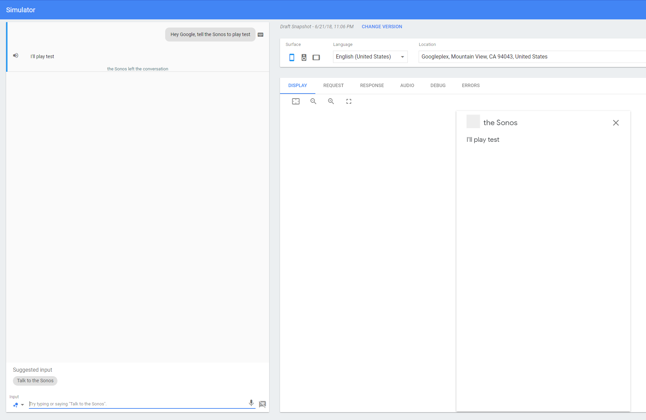This screenshot has height=420, width=646.
Task: Click the keyboard icon beside user message
Action: [x=261, y=35]
